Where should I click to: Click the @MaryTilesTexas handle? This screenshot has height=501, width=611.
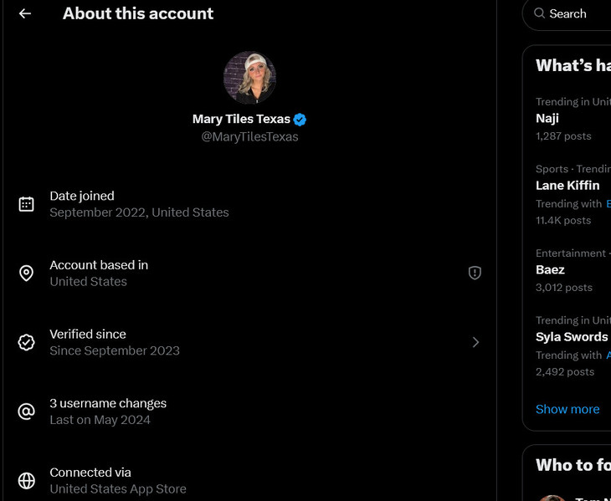(x=249, y=136)
